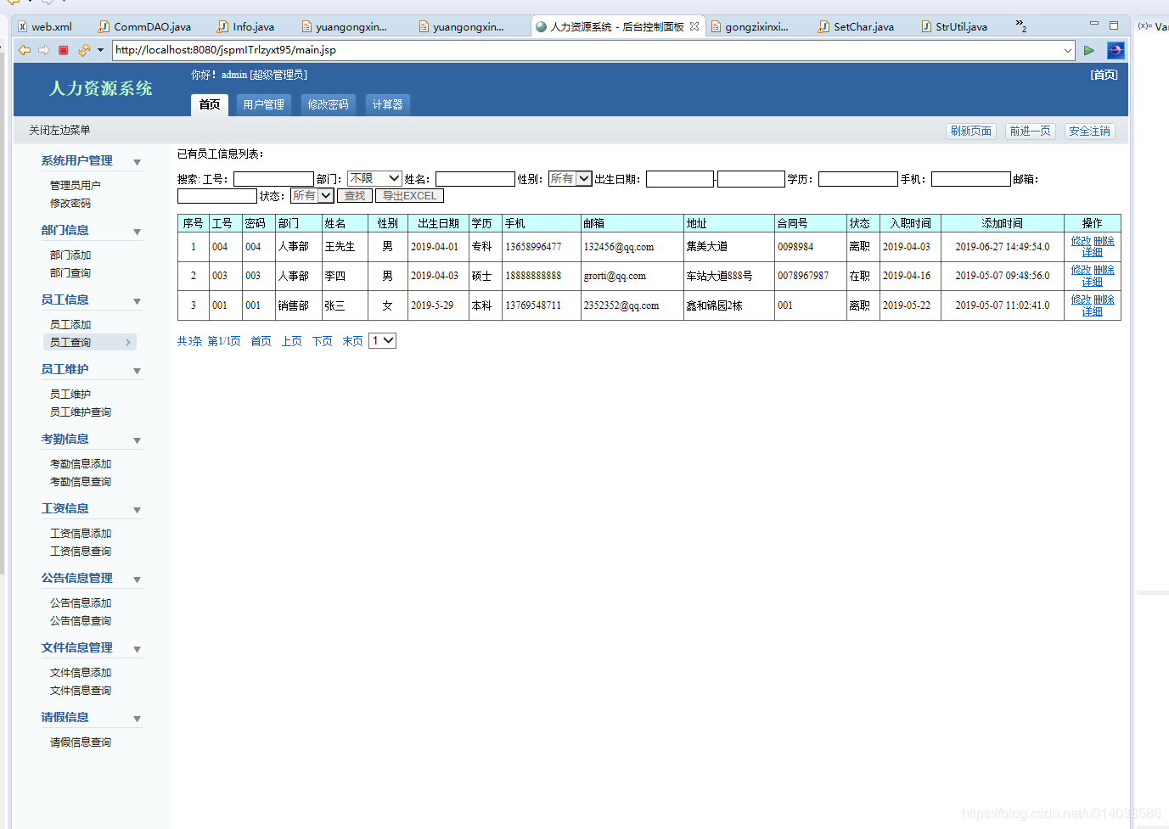Click the 姓名 search input field
Image resolution: width=1169 pixels, height=829 pixels.
click(x=475, y=179)
